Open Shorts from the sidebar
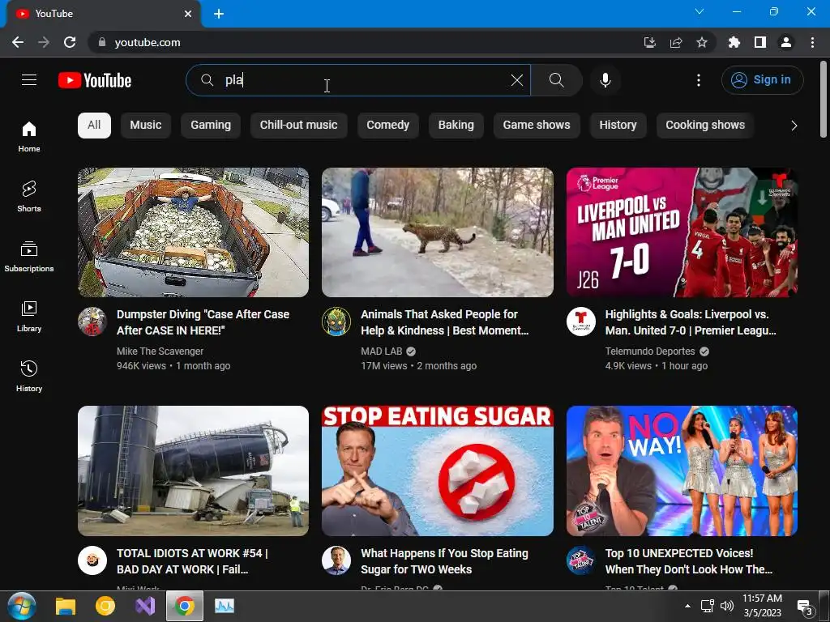Screen dimensions: 830x622 click(x=29, y=196)
